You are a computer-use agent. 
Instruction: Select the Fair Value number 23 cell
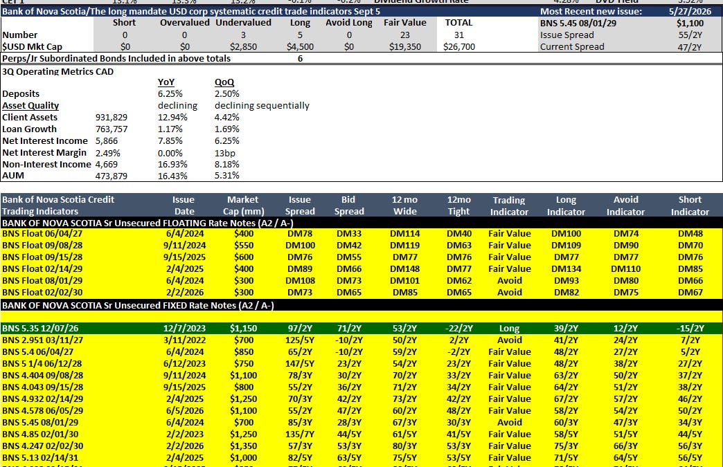[x=405, y=35]
